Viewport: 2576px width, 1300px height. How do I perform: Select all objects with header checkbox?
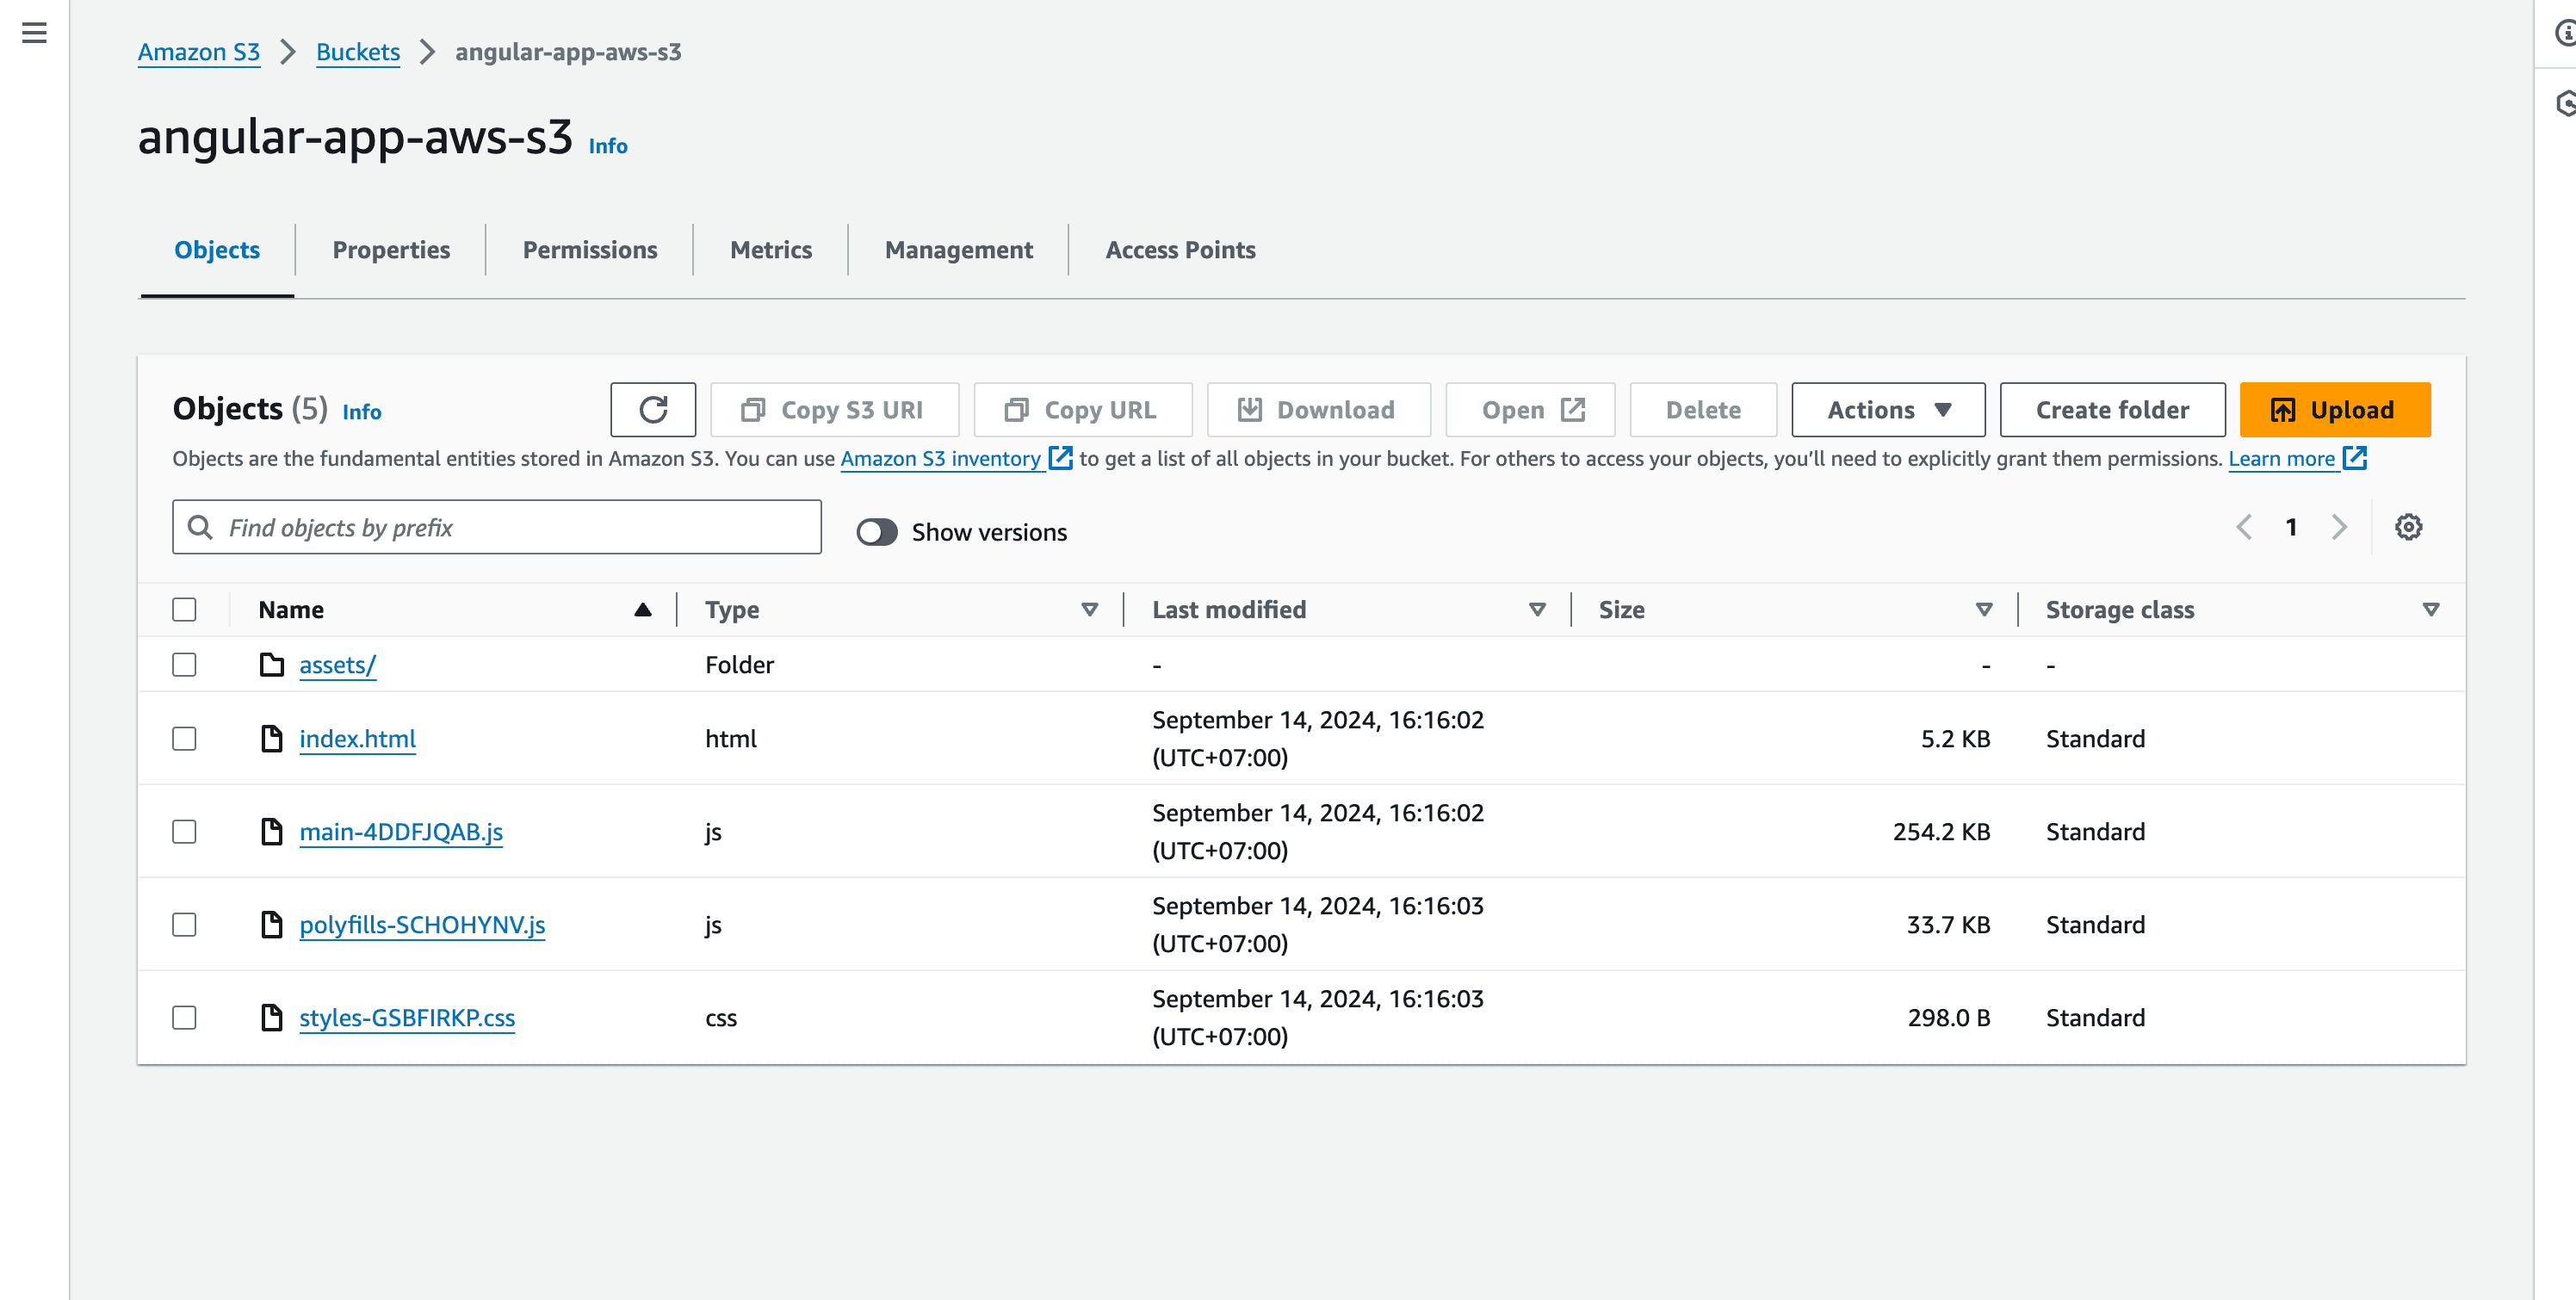[x=184, y=610]
